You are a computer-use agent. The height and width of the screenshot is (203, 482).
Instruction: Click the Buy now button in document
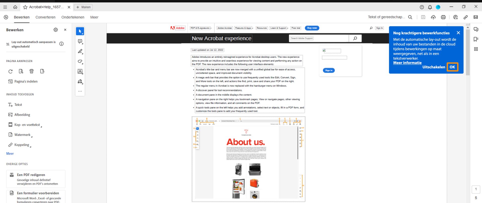312,28
